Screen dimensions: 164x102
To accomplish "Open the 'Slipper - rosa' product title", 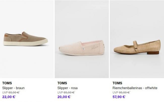I will [67, 88].
